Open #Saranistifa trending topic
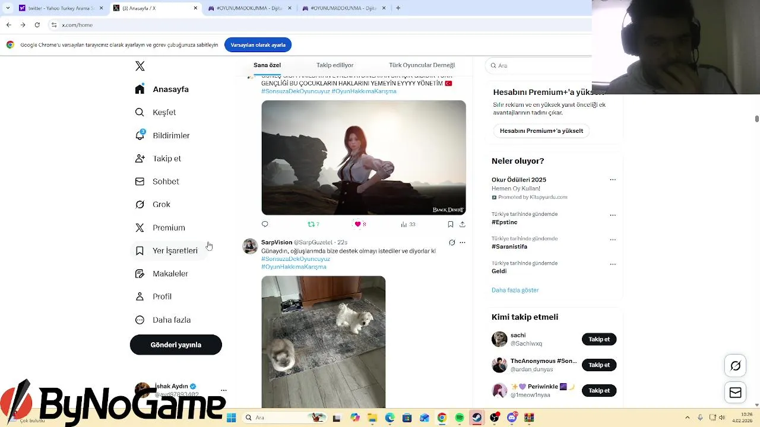The width and height of the screenshot is (760, 427). [x=509, y=247]
